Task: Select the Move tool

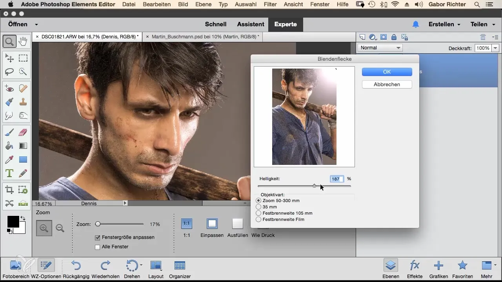Action: [9, 58]
